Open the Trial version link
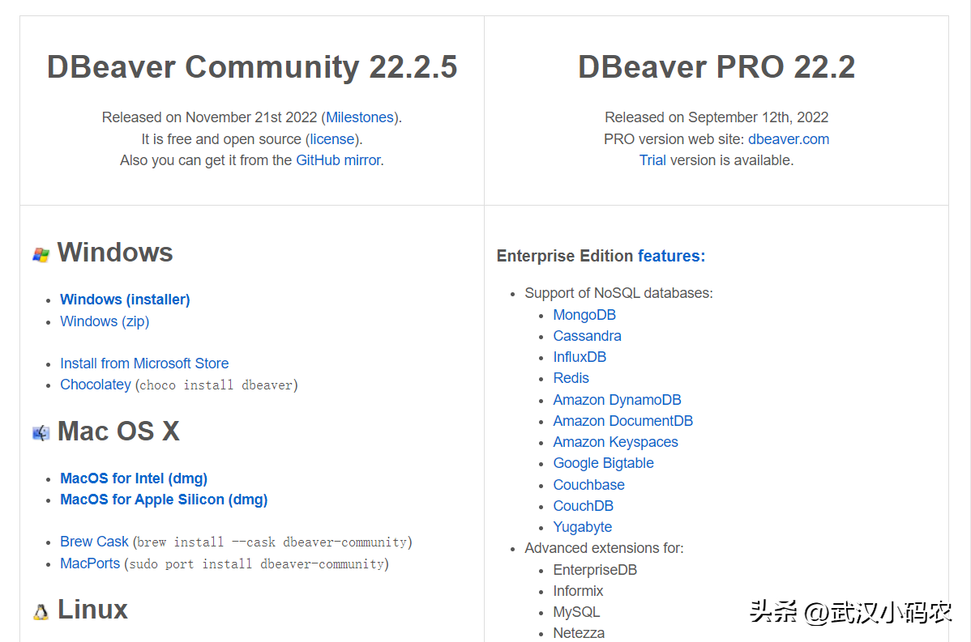The height and width of the screenshot is (642, 971). coord(652,160)
